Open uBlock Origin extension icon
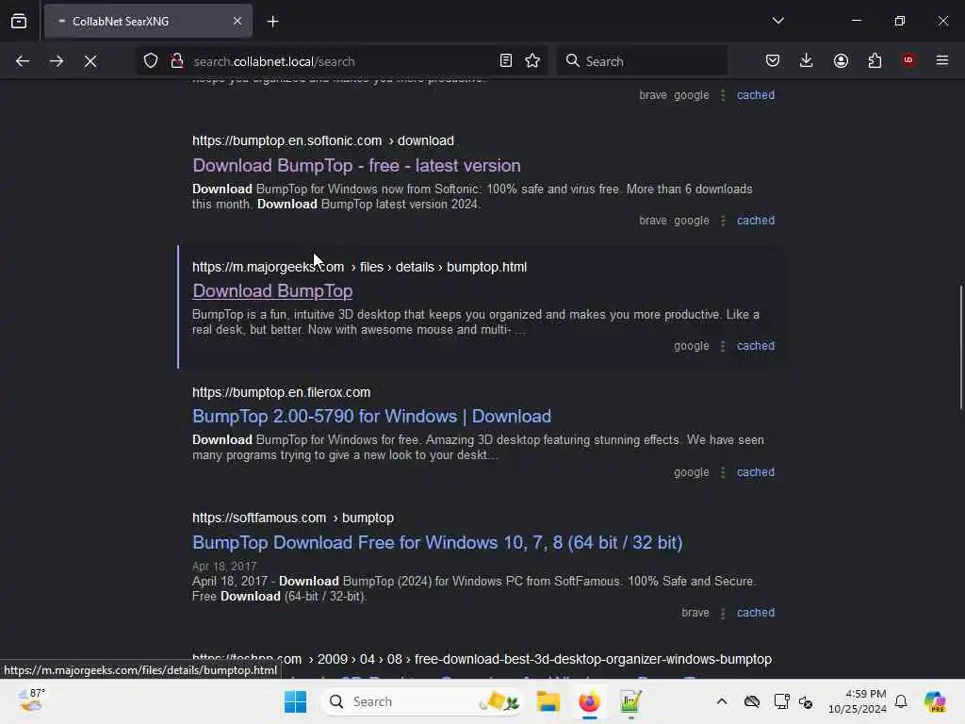This screenshot has width=965, height=724. coord(908,60)
